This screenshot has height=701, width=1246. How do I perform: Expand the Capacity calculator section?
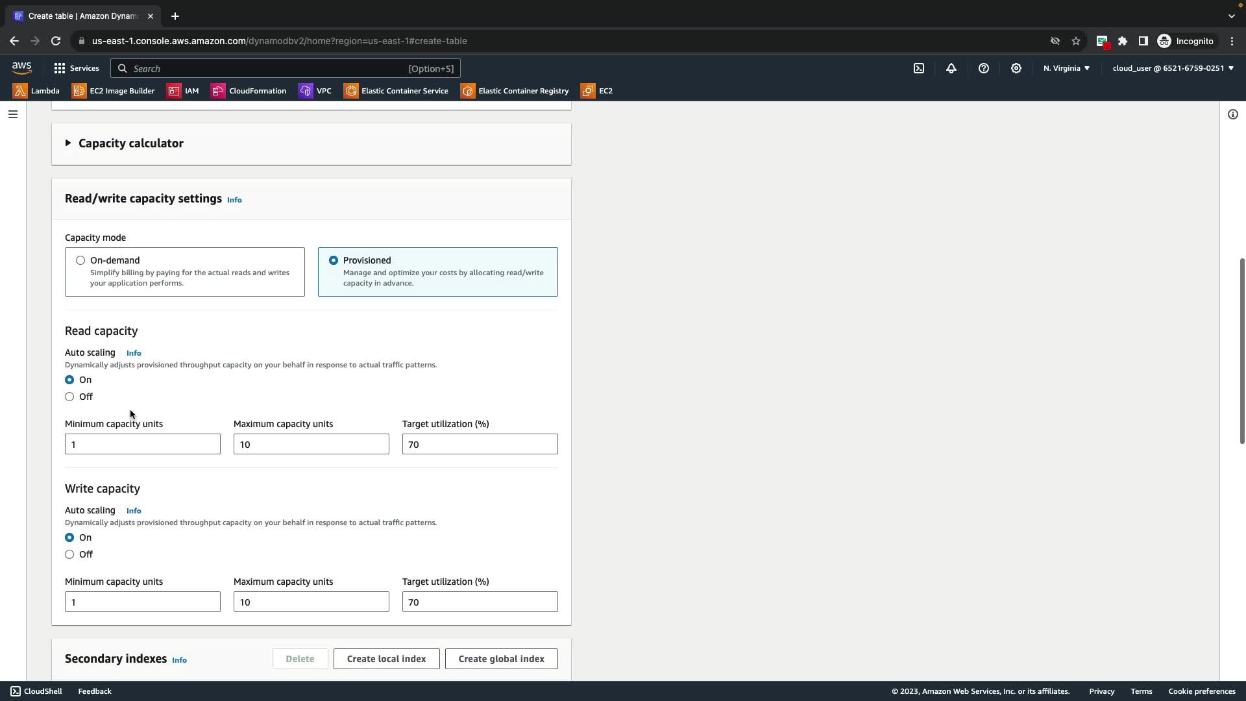pyautogui.click(x=125, y=143)
